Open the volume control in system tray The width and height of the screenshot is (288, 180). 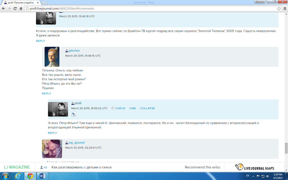(268, 176)
